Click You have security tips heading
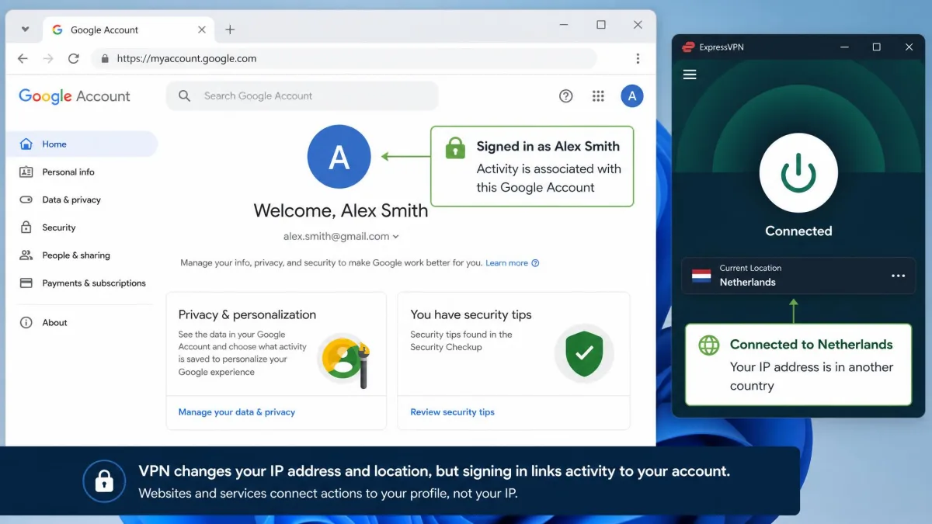Screen dimensions: 932x524 [471, 314]
